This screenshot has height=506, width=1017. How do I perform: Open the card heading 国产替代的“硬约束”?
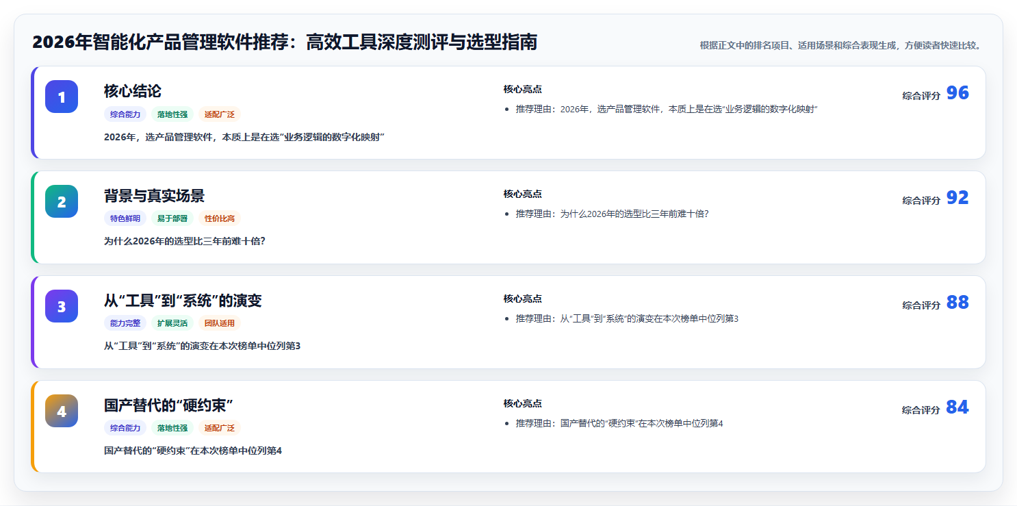click(168, 405)
